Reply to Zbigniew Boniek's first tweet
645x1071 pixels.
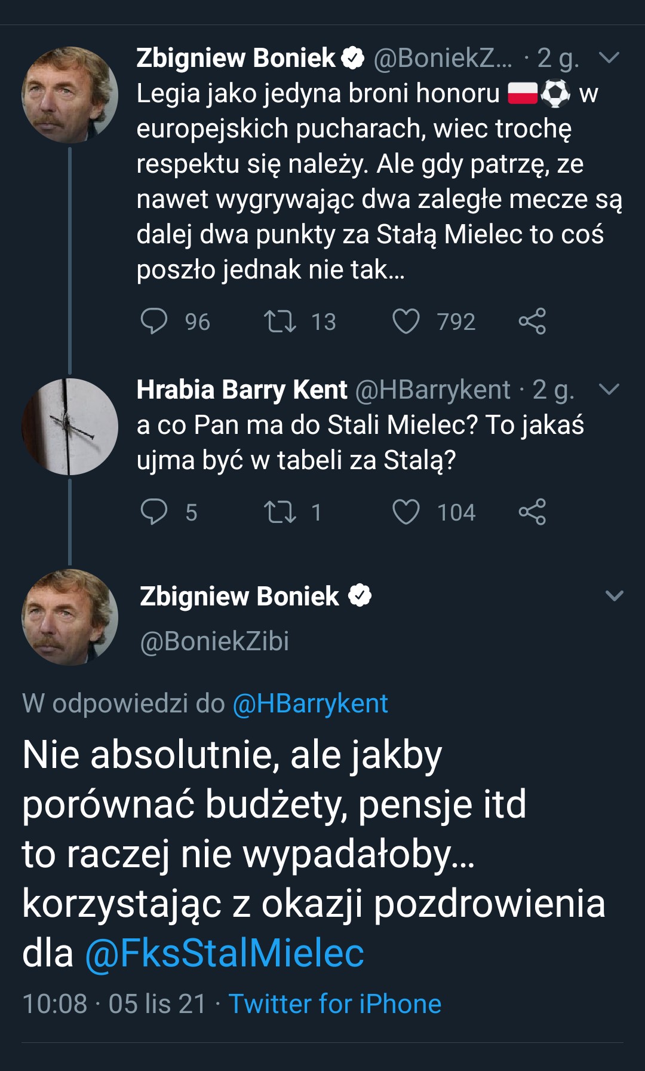pos(154,321)
